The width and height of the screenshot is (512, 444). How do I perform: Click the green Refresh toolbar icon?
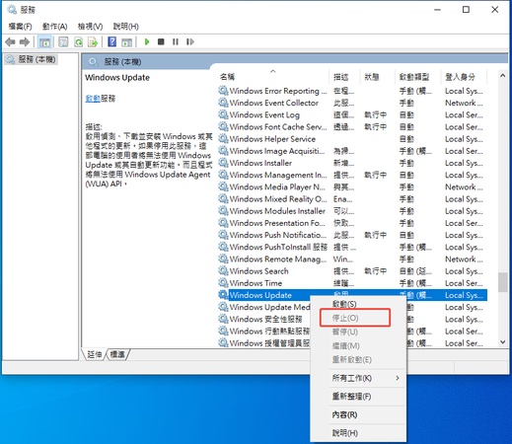(78, 41)
